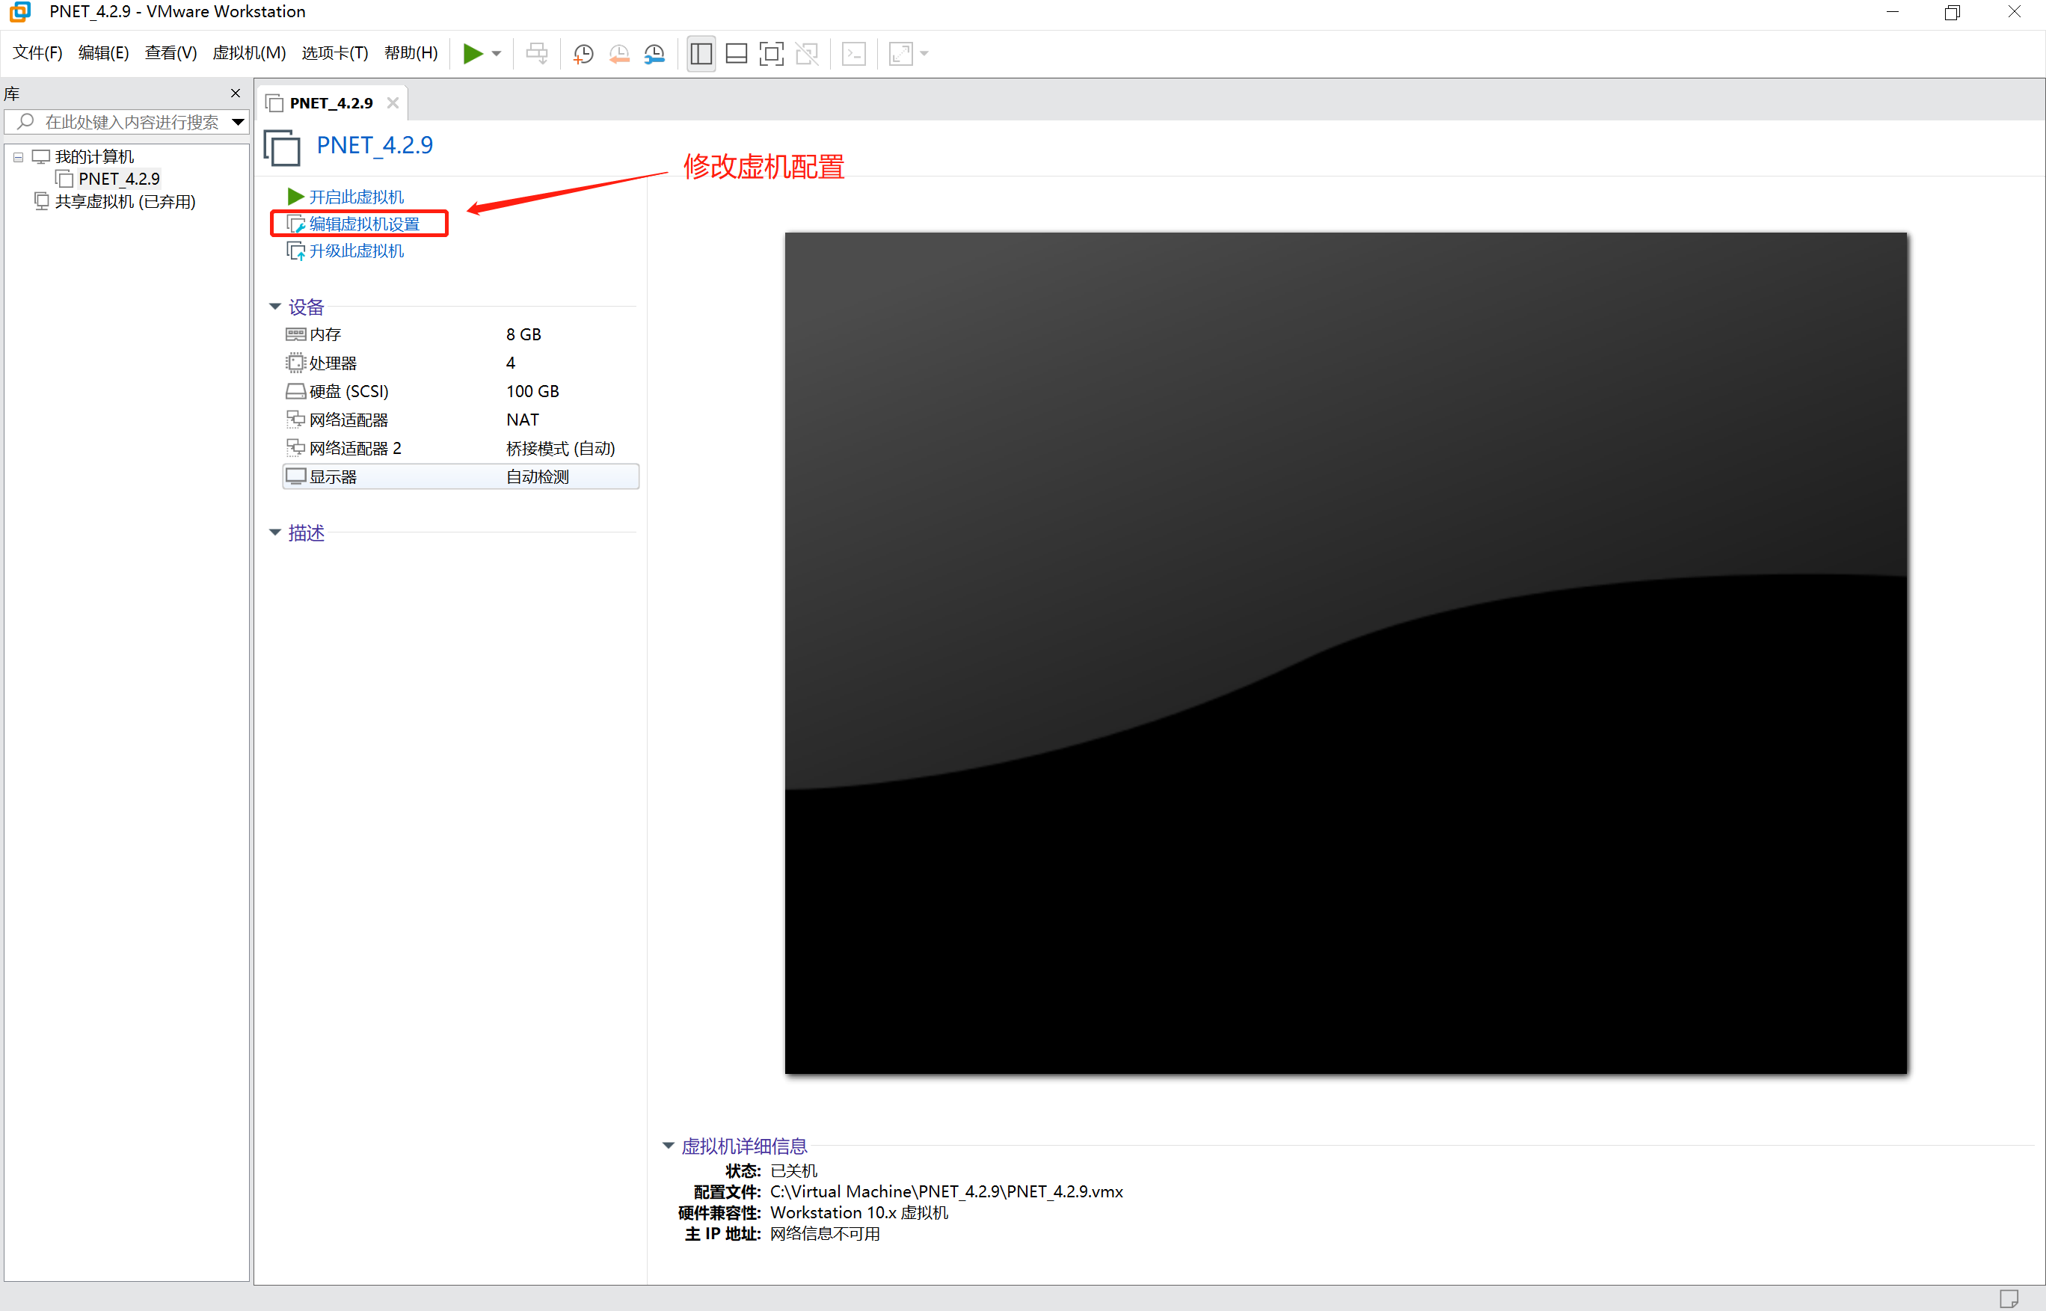Switch to the PNET_4.2.9 tab

[x=331, y=103]
